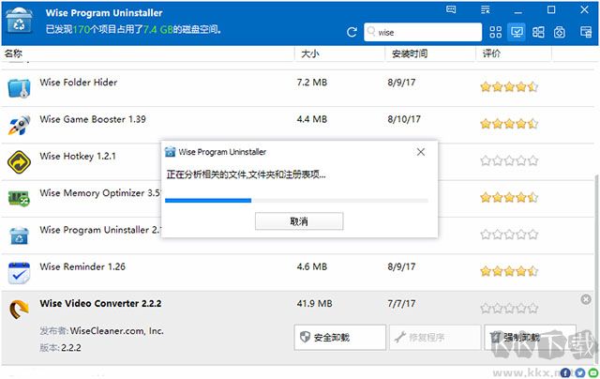The height and width of the screenshot is (379, 600).
Task: Open the system components view icon
Action: pyautogui.click(x=559, y=32)
